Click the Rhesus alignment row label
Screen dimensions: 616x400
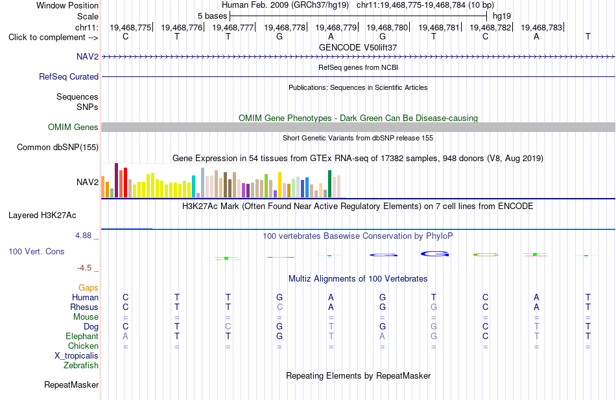(84, 307)
